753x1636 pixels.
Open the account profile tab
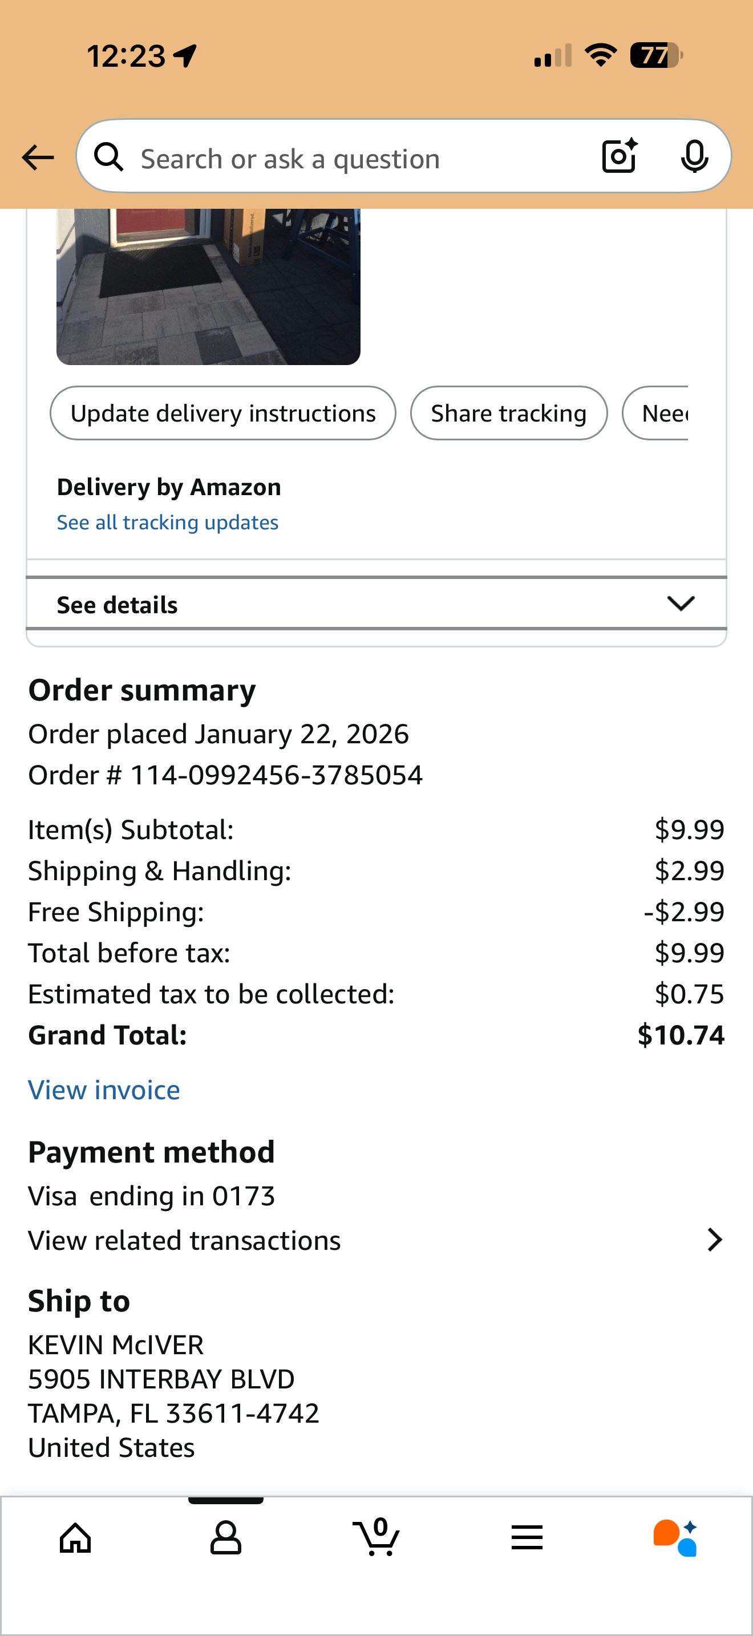coord(226,1537)
